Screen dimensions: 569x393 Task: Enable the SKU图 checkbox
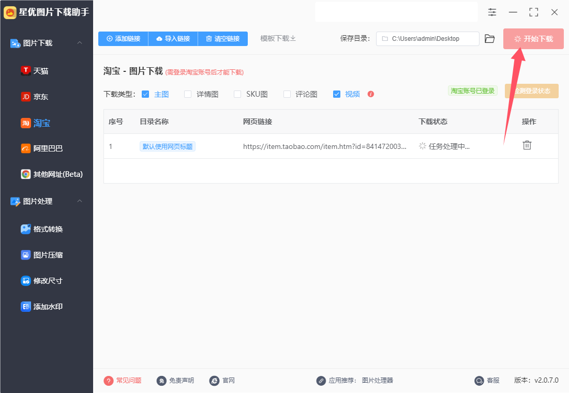click(237, 94)
